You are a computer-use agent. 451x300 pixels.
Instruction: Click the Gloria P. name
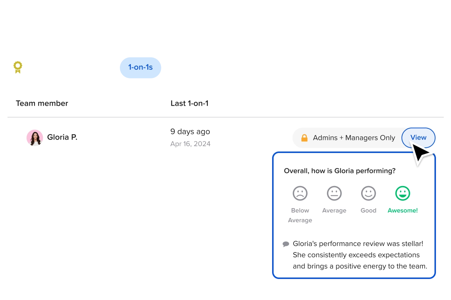pyautogui.click(x=62, y=137)
